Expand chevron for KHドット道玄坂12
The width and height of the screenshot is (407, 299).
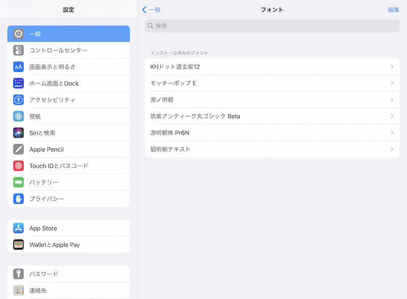[392, 67]
